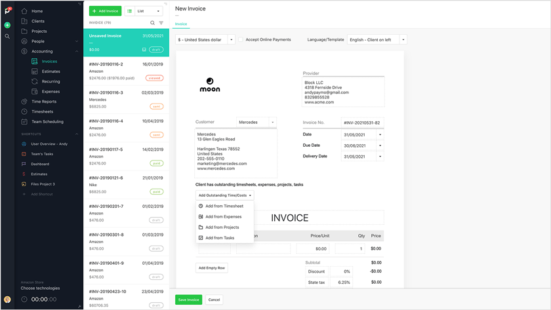Viewport: 551px width, 310px height.
Task: Enable Accept Online Payments checkbox
Action: coord(241,40)
